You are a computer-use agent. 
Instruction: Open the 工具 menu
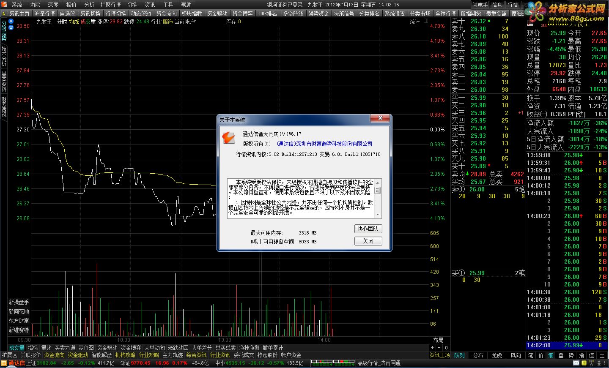168,5
